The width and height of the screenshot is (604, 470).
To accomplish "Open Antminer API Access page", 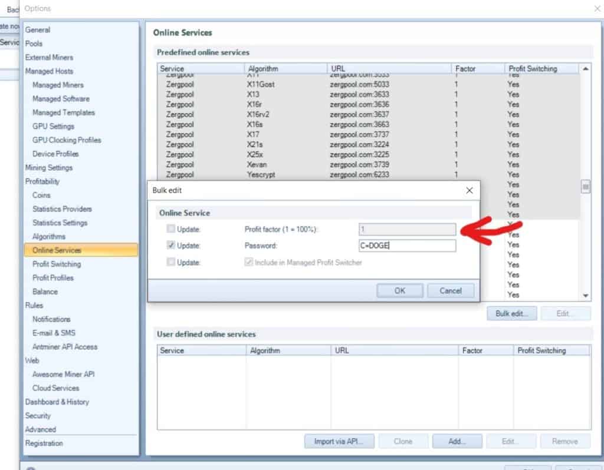I will 65,347.
